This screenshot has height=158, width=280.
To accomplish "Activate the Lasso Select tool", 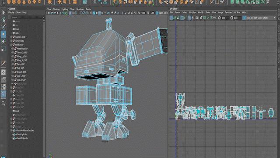I will (x=3, y=20).
